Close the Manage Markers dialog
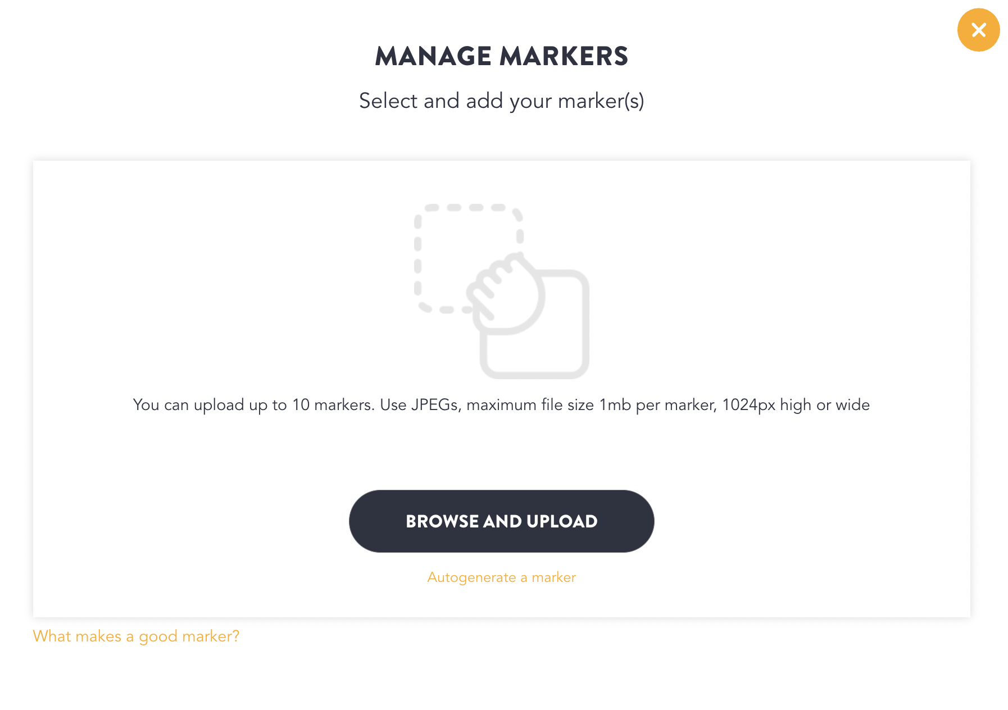Image resolution: width=1008 pixels, height=710 pixels. point(978,30)
